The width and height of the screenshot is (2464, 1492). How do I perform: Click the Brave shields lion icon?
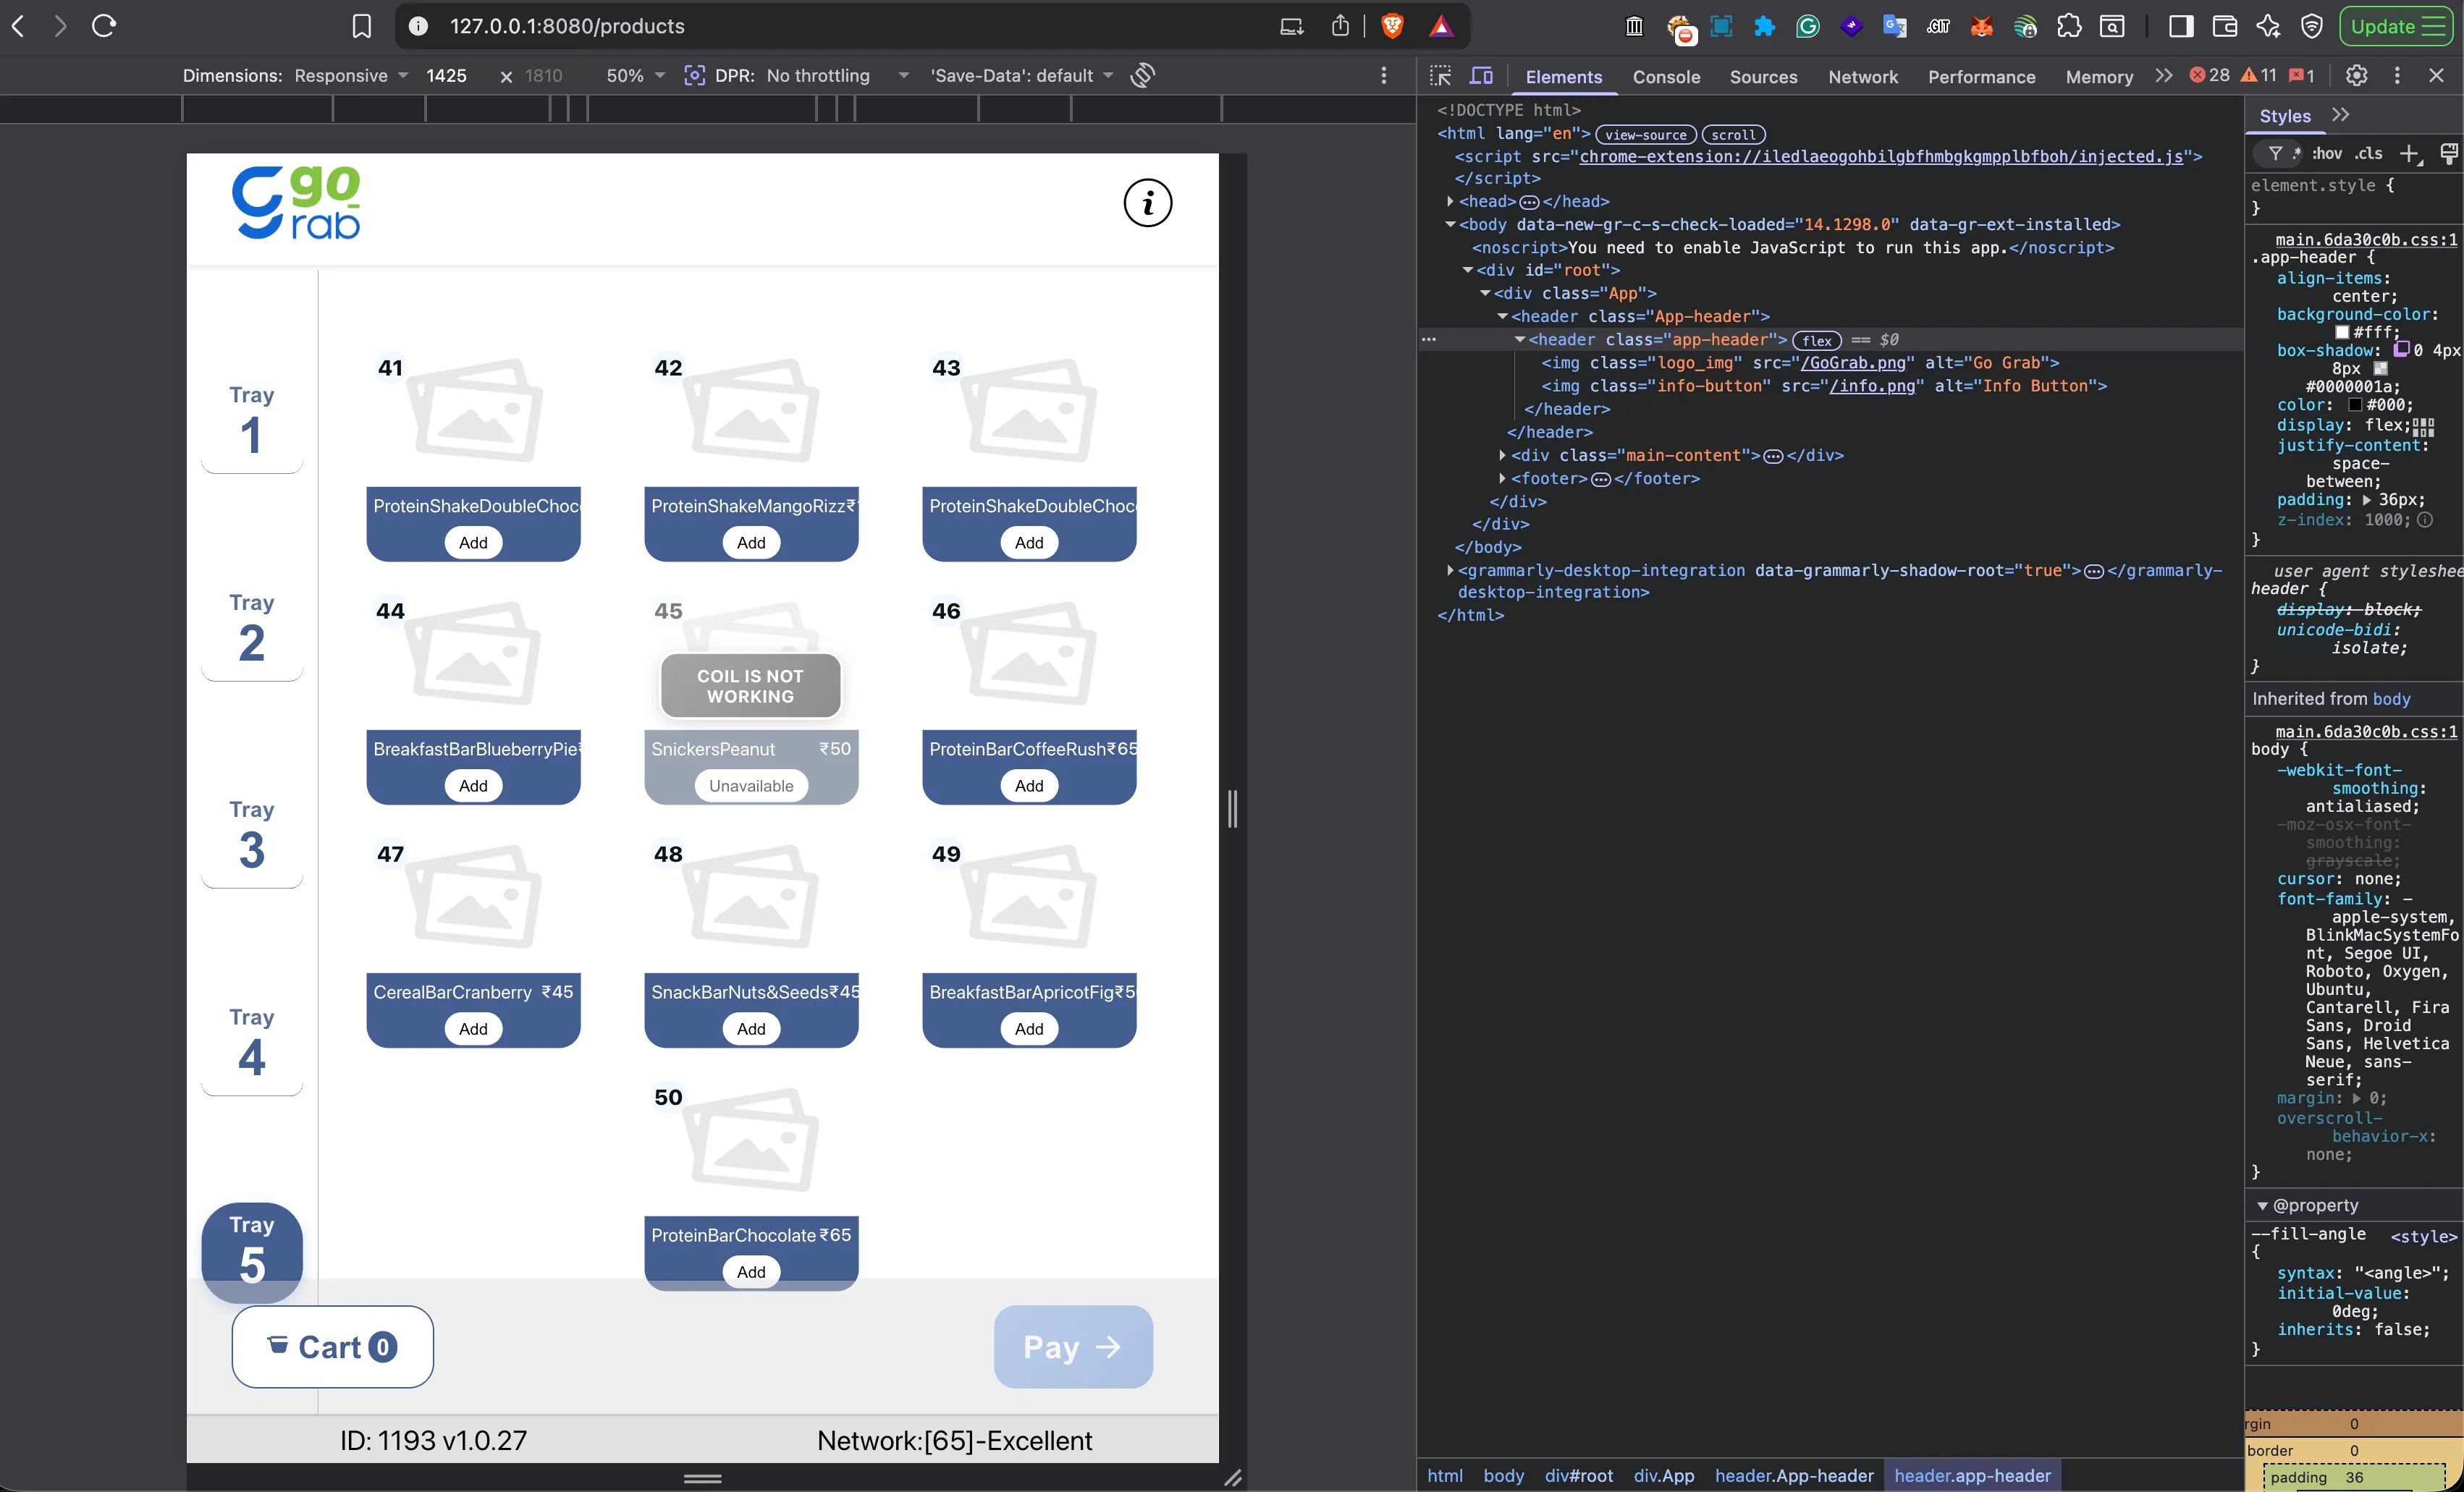point(1391,26)
